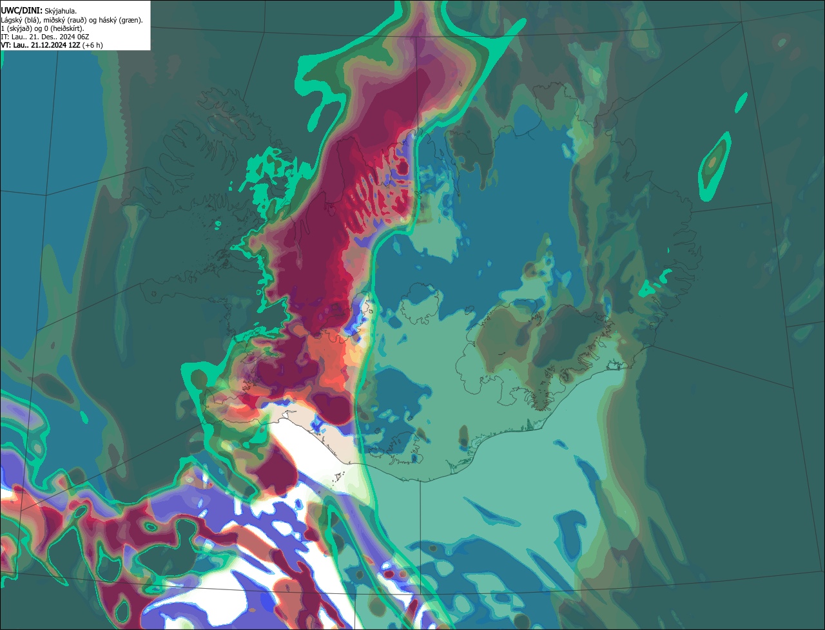Screen dimensions: 825x630
Task: Click the 'UWC/DINI: Skýjahula.' title text
Action: pos(39,11)
